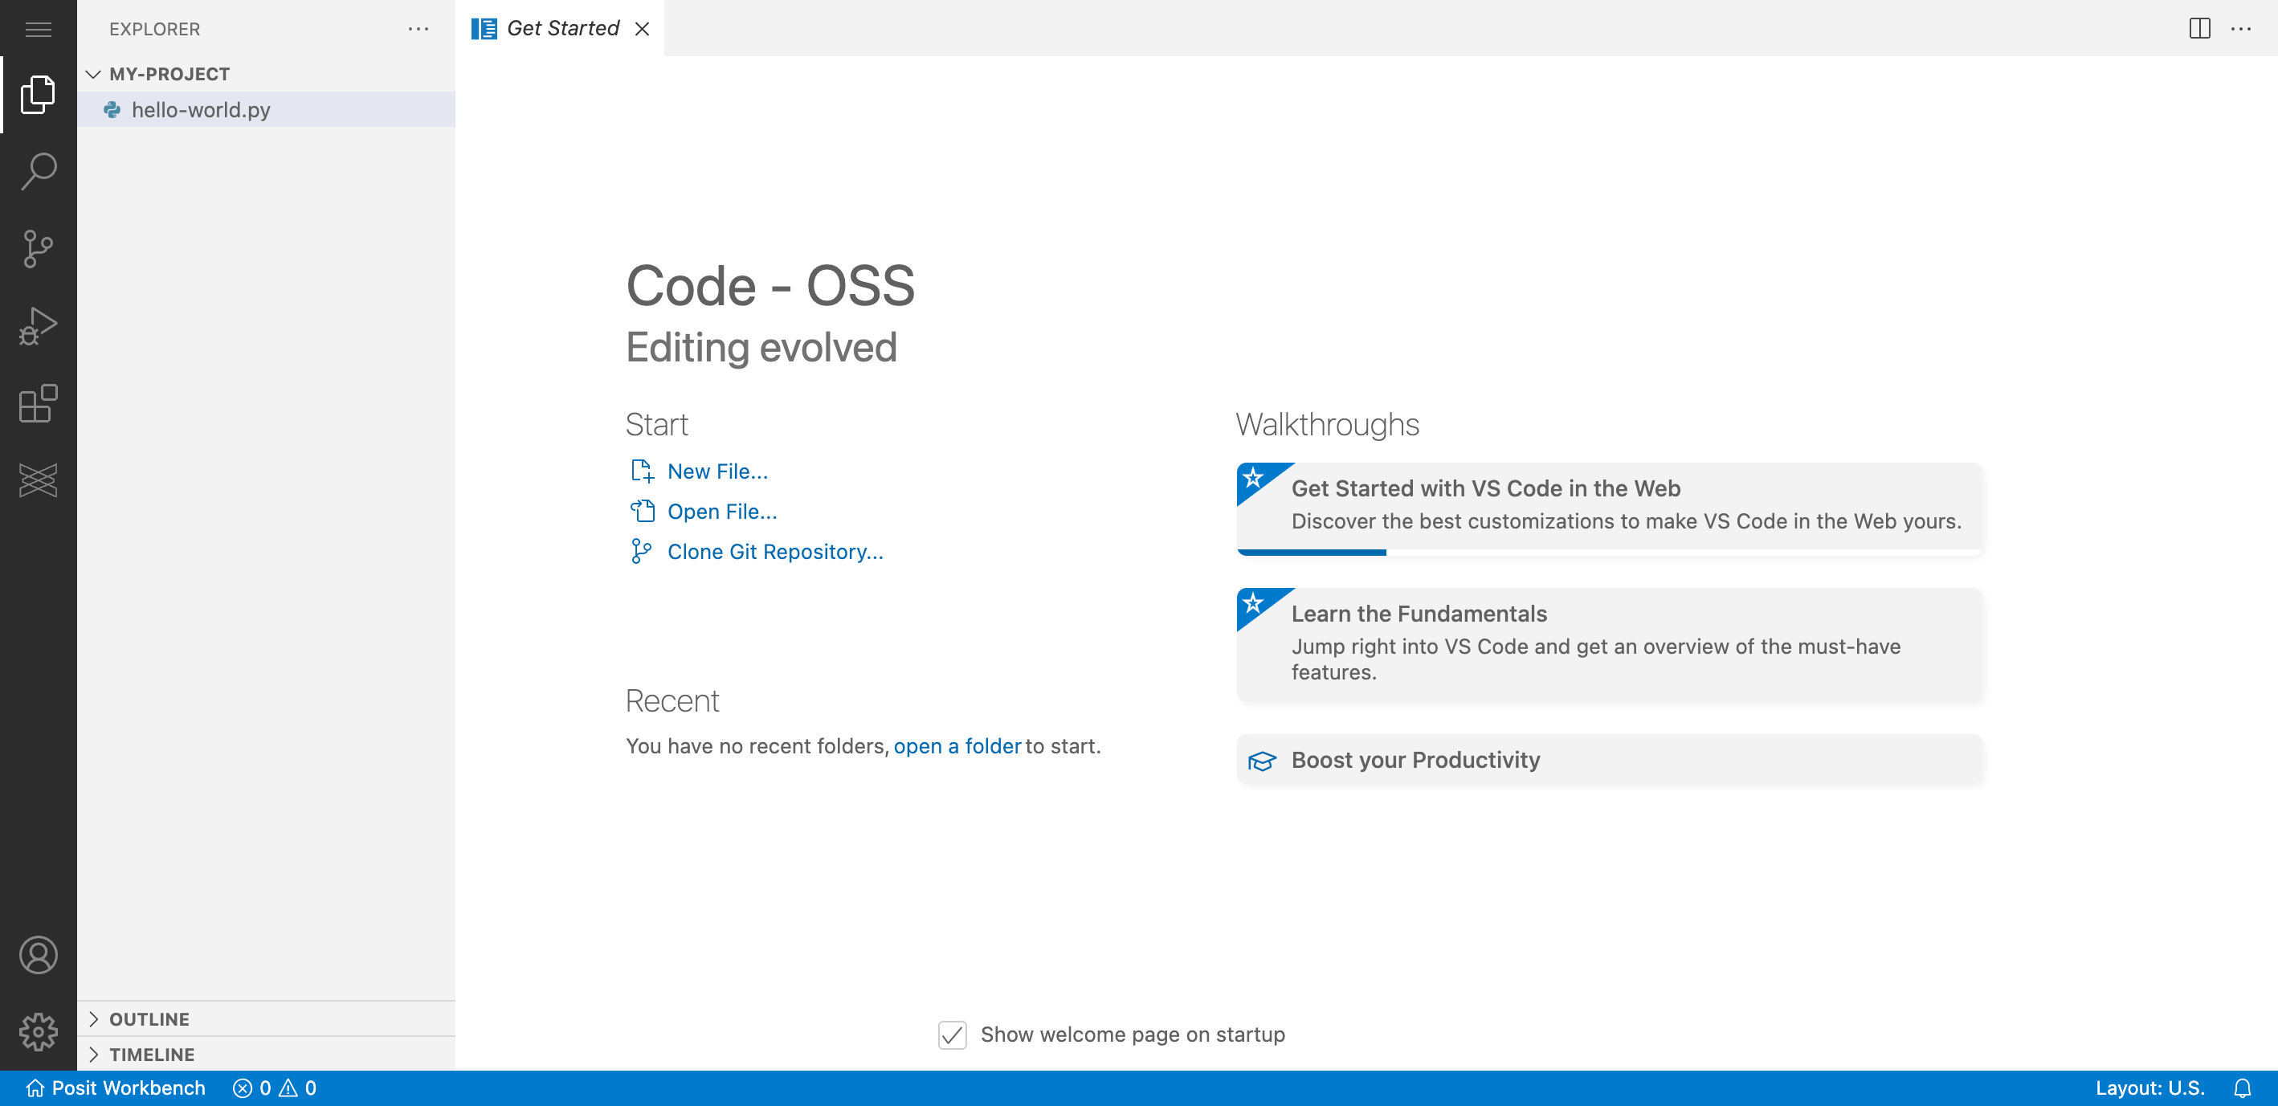
Task: Click the Posit Workbench home status icon
Action: click(113, 1088)
